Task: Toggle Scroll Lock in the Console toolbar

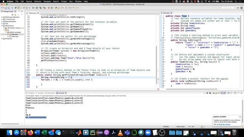Action: click(x=216, y=93)
